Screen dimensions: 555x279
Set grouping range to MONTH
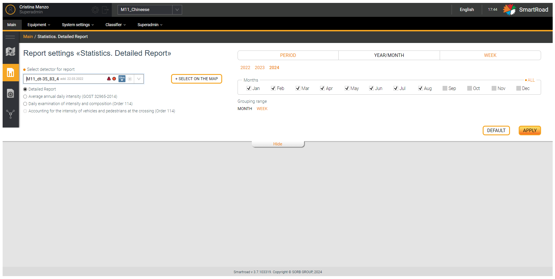pos(245,109)
